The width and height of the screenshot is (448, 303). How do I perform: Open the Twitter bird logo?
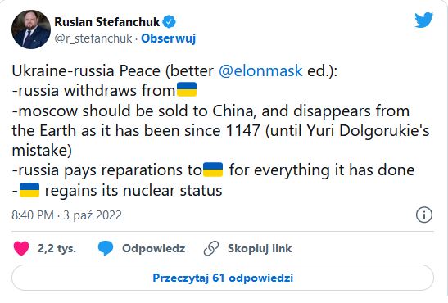coord(423,20)
